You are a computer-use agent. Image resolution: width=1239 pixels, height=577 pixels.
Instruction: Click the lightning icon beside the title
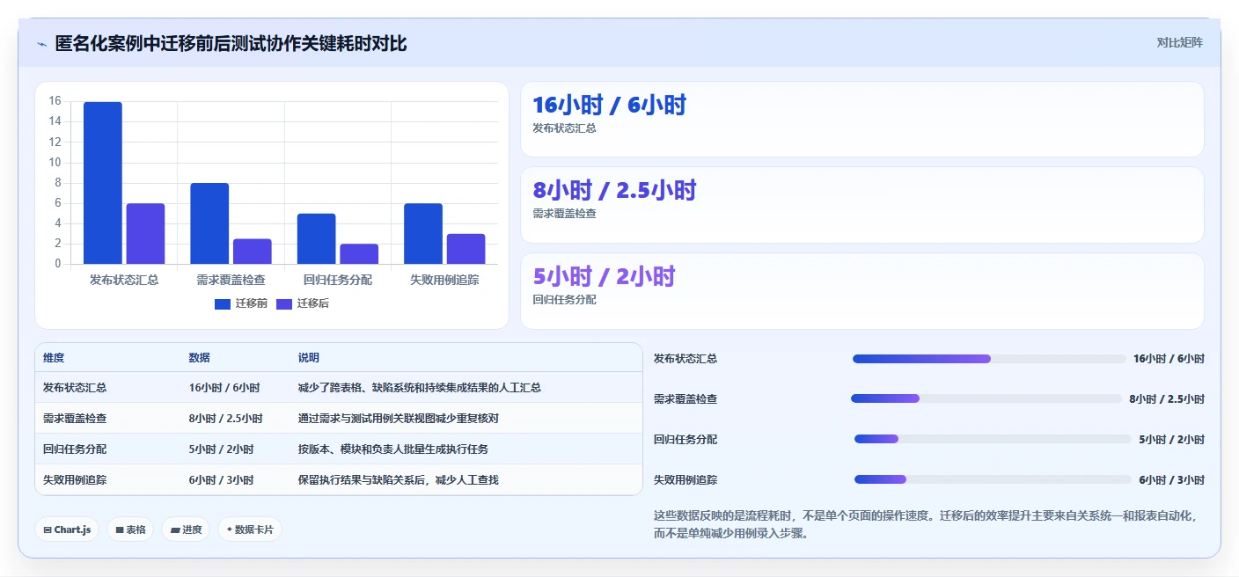pyautogui.click(x=42, y=44)
